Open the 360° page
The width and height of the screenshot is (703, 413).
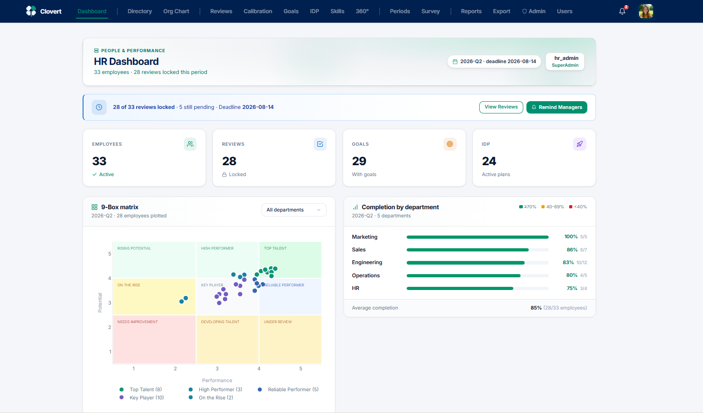[x=362, y=11]
